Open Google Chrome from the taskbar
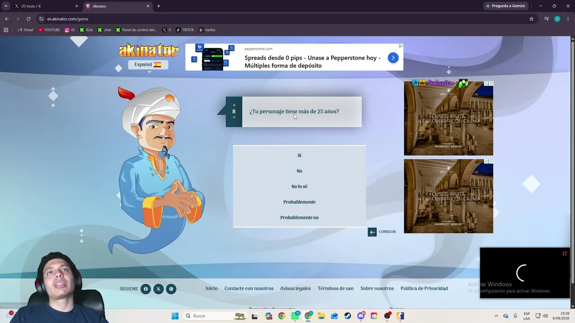The width and height of the screenshot is (575, 323). [x=282, y=316]
